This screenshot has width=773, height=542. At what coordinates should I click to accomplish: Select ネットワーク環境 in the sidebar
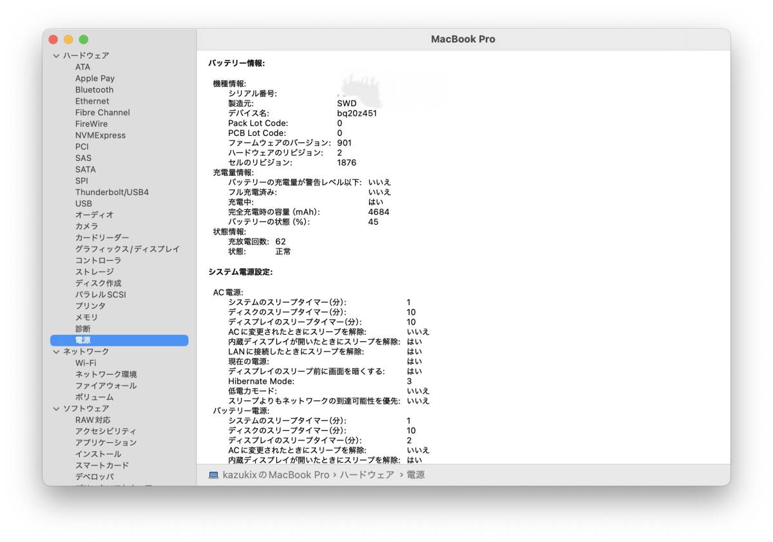click(106, 375)
